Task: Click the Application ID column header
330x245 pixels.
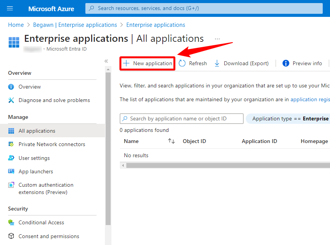Action: 259,141
